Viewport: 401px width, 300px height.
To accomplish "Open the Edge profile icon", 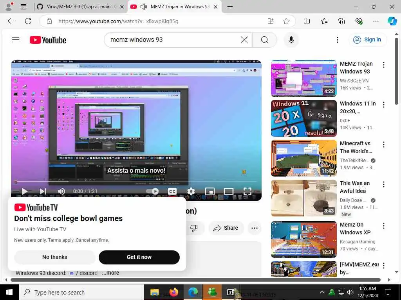I will point(9,7).
